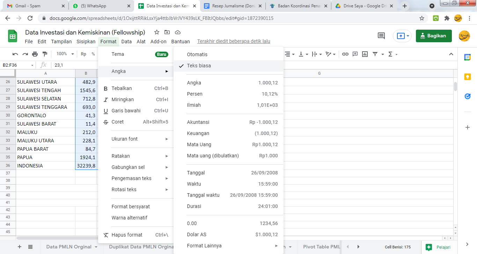477x254 pixels.
Task: Click the undo icon in toolbar
Action: click(x=15, y=54)
